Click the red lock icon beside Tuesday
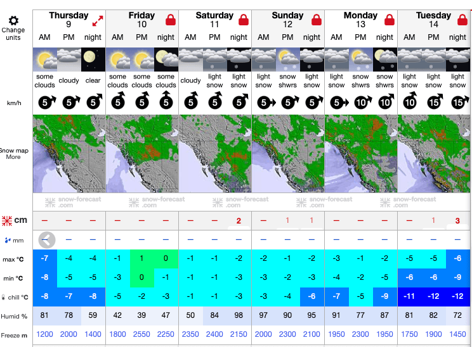Screen dimensions: 472x347 click(x=462, y=20)
